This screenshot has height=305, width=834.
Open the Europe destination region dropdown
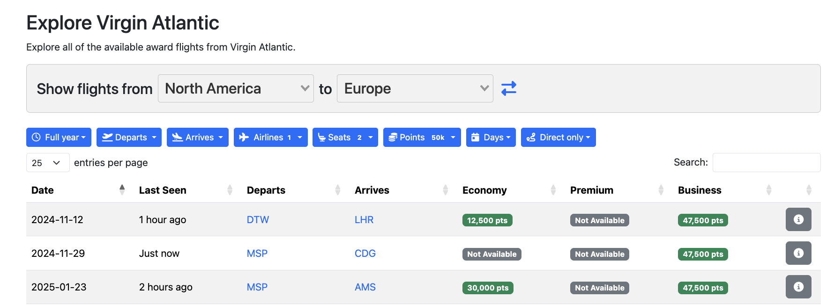415,88
